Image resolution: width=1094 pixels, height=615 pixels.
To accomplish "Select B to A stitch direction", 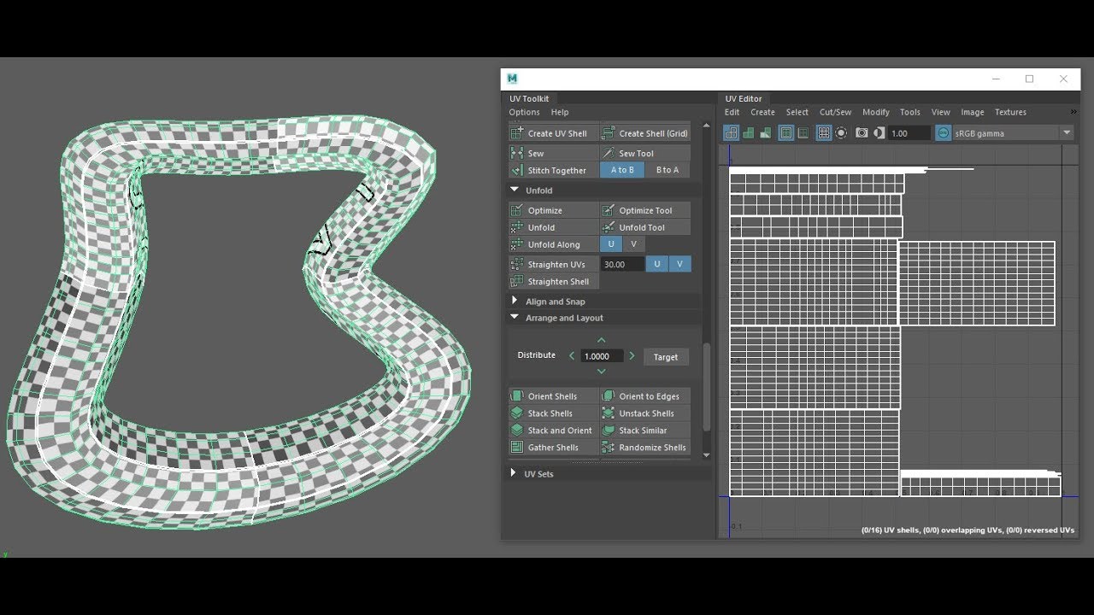I will (668, 170).
